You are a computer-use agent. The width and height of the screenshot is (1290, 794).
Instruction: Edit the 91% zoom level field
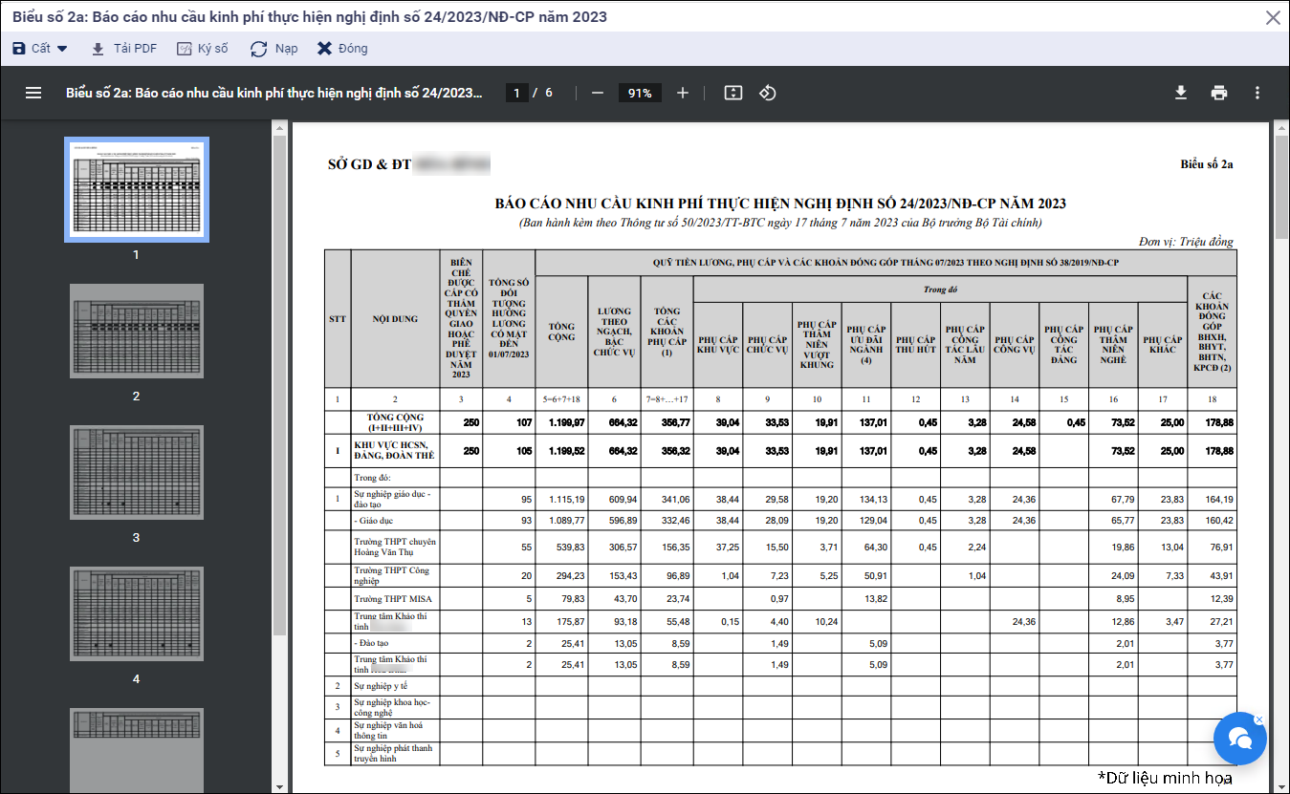[x=640, y=93]
